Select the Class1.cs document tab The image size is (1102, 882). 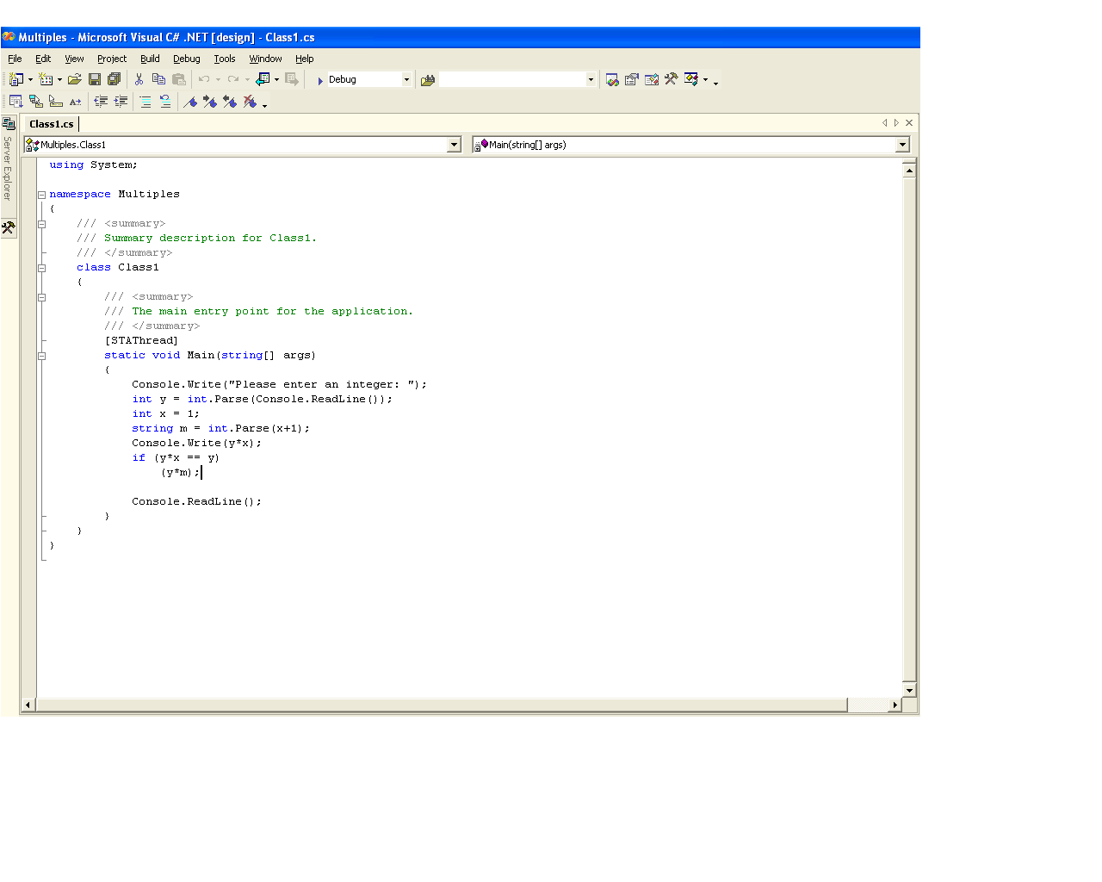pos(52,124)
